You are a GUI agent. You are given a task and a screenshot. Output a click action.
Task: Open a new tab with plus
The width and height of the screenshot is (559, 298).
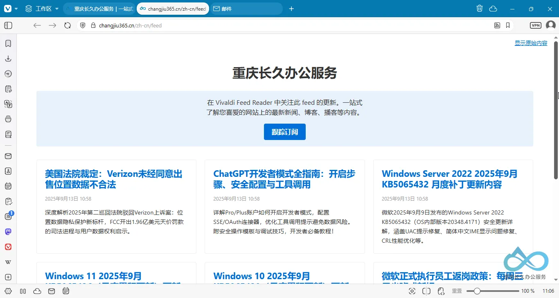click(x=291, y=9)
